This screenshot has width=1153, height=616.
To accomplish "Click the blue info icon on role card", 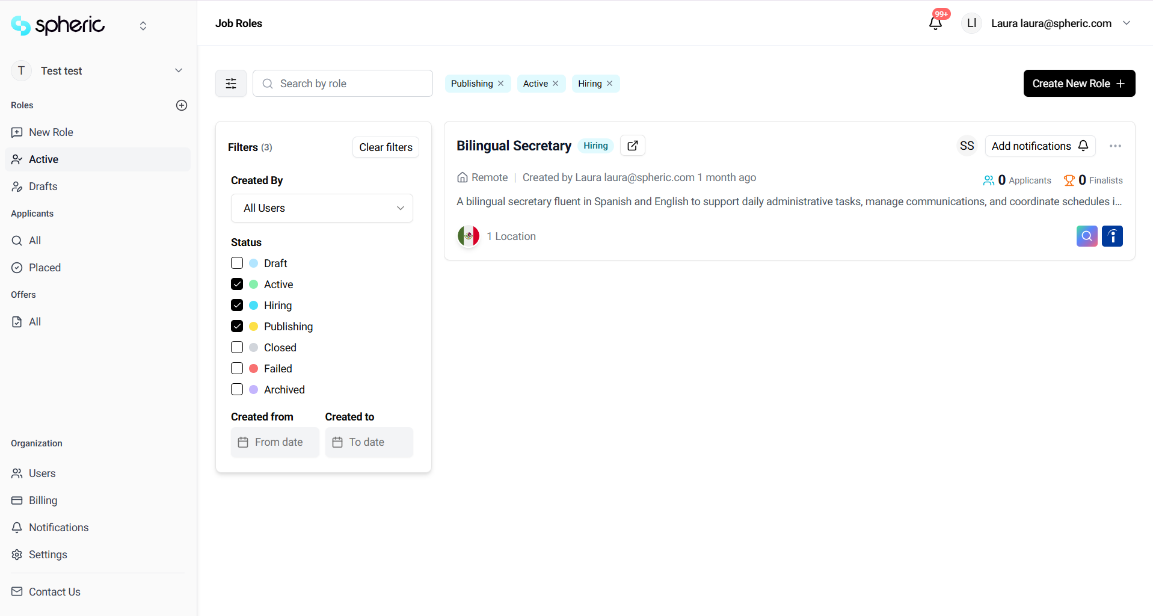I will tap(1112, 236).
